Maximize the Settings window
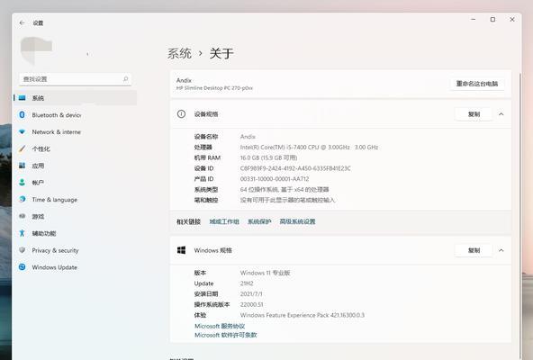 coord(492,20)
